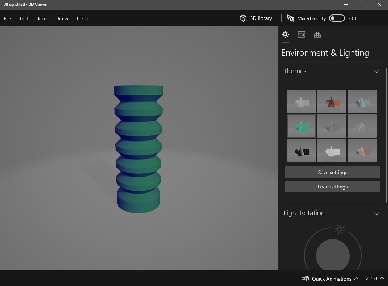Image resolution: width=388 pixels, height=286 pixels.
Task: Open the Tools menu
Action: [43, 18]
